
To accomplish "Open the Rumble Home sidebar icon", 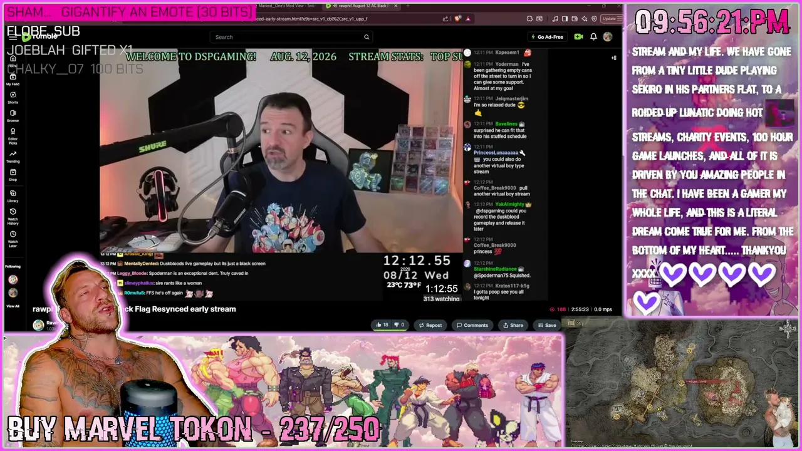I will click(x=13, y=60).
